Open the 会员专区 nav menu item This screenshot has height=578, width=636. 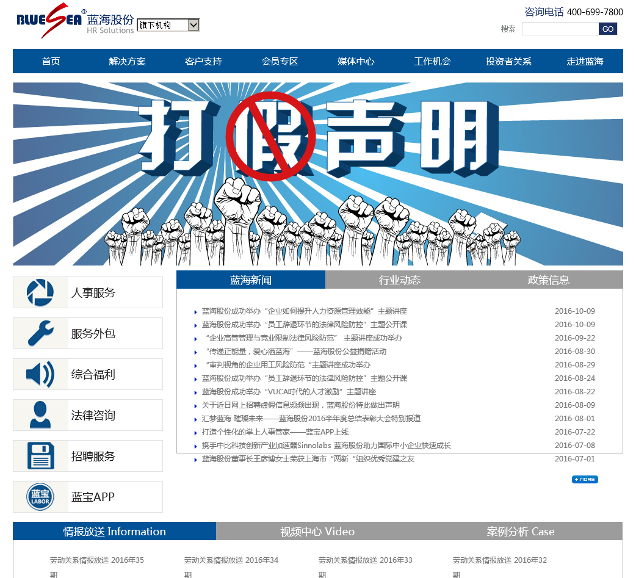(280, 61)
